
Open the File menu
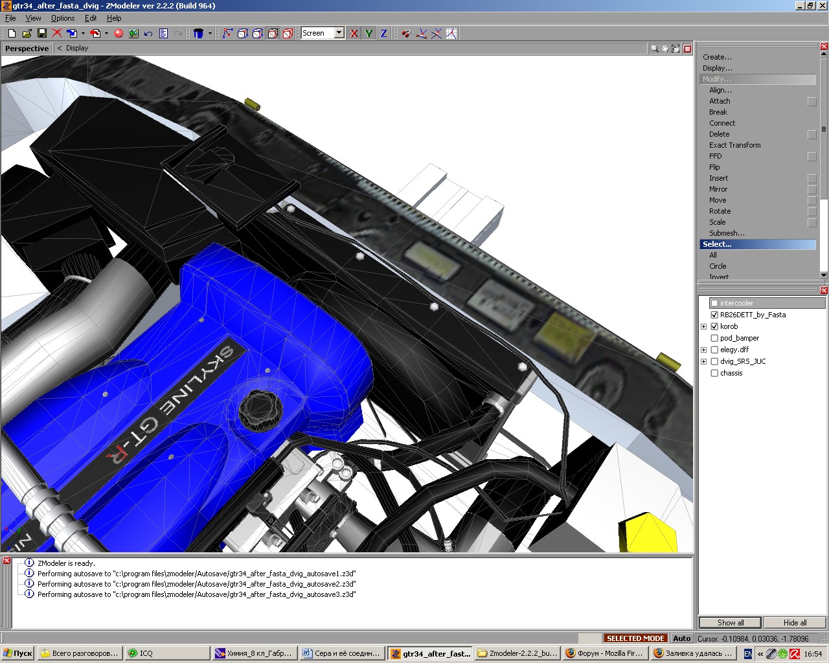point(10,18)
